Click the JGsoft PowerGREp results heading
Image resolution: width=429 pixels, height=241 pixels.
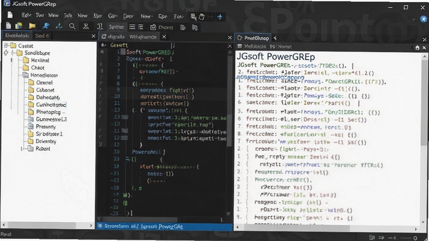(276, 57)
